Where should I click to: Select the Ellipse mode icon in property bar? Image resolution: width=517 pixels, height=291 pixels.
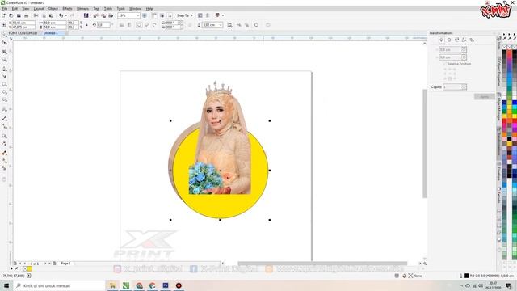(x=139, y=25)
